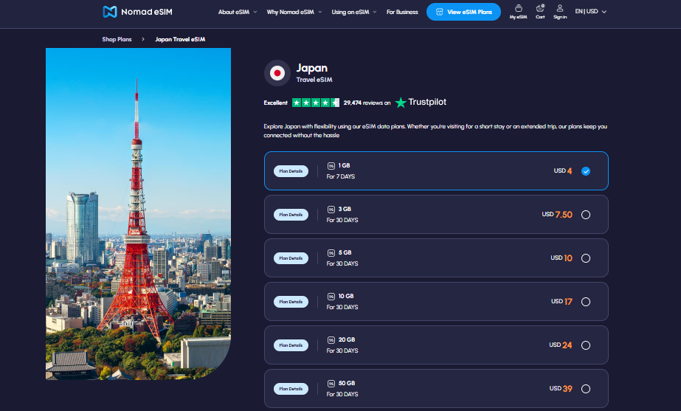The image size is (681, 411).
Task: Open the EN | USD language currency dropdown
Action: [x=591, y=11]
